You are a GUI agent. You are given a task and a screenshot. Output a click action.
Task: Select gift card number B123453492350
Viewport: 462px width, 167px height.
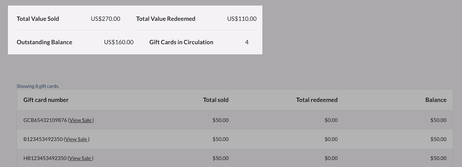tap(43, 139)
